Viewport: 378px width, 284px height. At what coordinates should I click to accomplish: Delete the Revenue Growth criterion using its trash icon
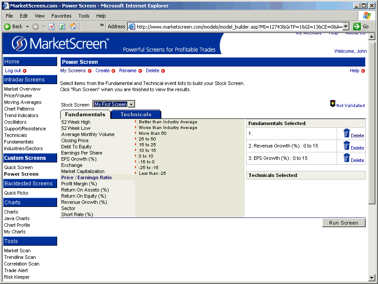pyautogui.click(x=346, y=146)
